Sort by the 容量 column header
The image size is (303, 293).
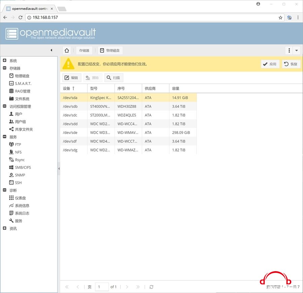pyautogui.click(x=183, y=88)
